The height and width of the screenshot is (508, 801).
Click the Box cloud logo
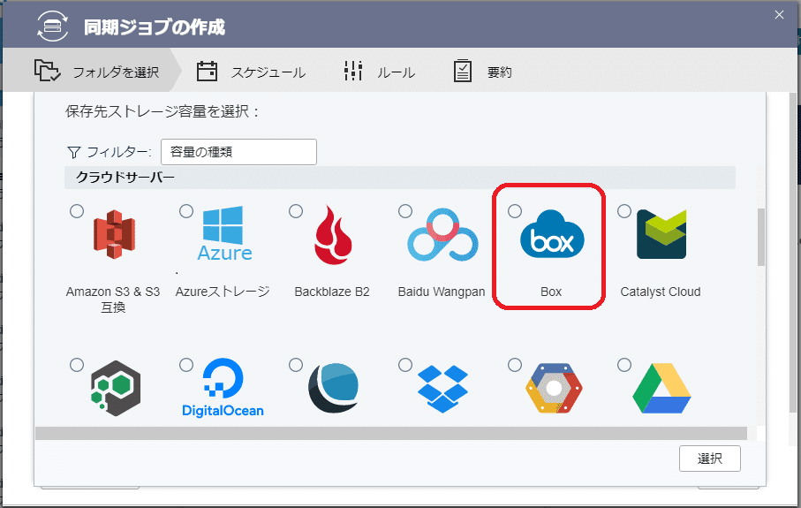[552, 233]
